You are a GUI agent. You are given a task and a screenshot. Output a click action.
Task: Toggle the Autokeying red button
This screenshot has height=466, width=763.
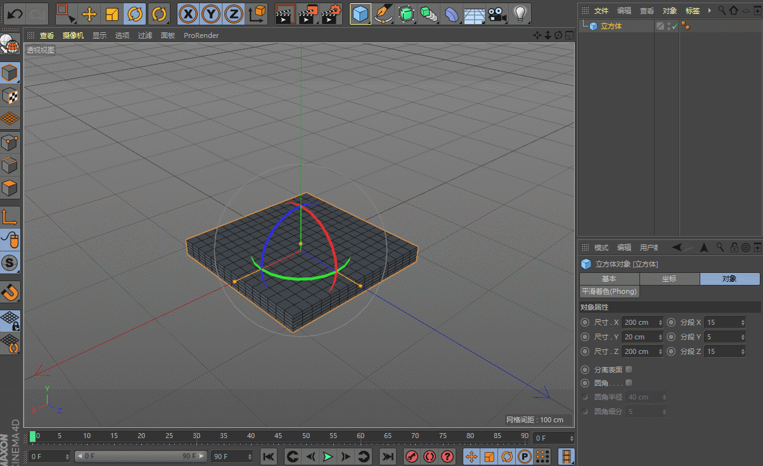[x=430, y=457]
